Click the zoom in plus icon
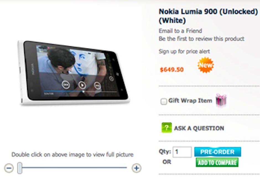Viewport: 260px width, 177px height. (136, 168)
